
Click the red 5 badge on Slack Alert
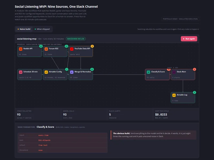[194, 69]
